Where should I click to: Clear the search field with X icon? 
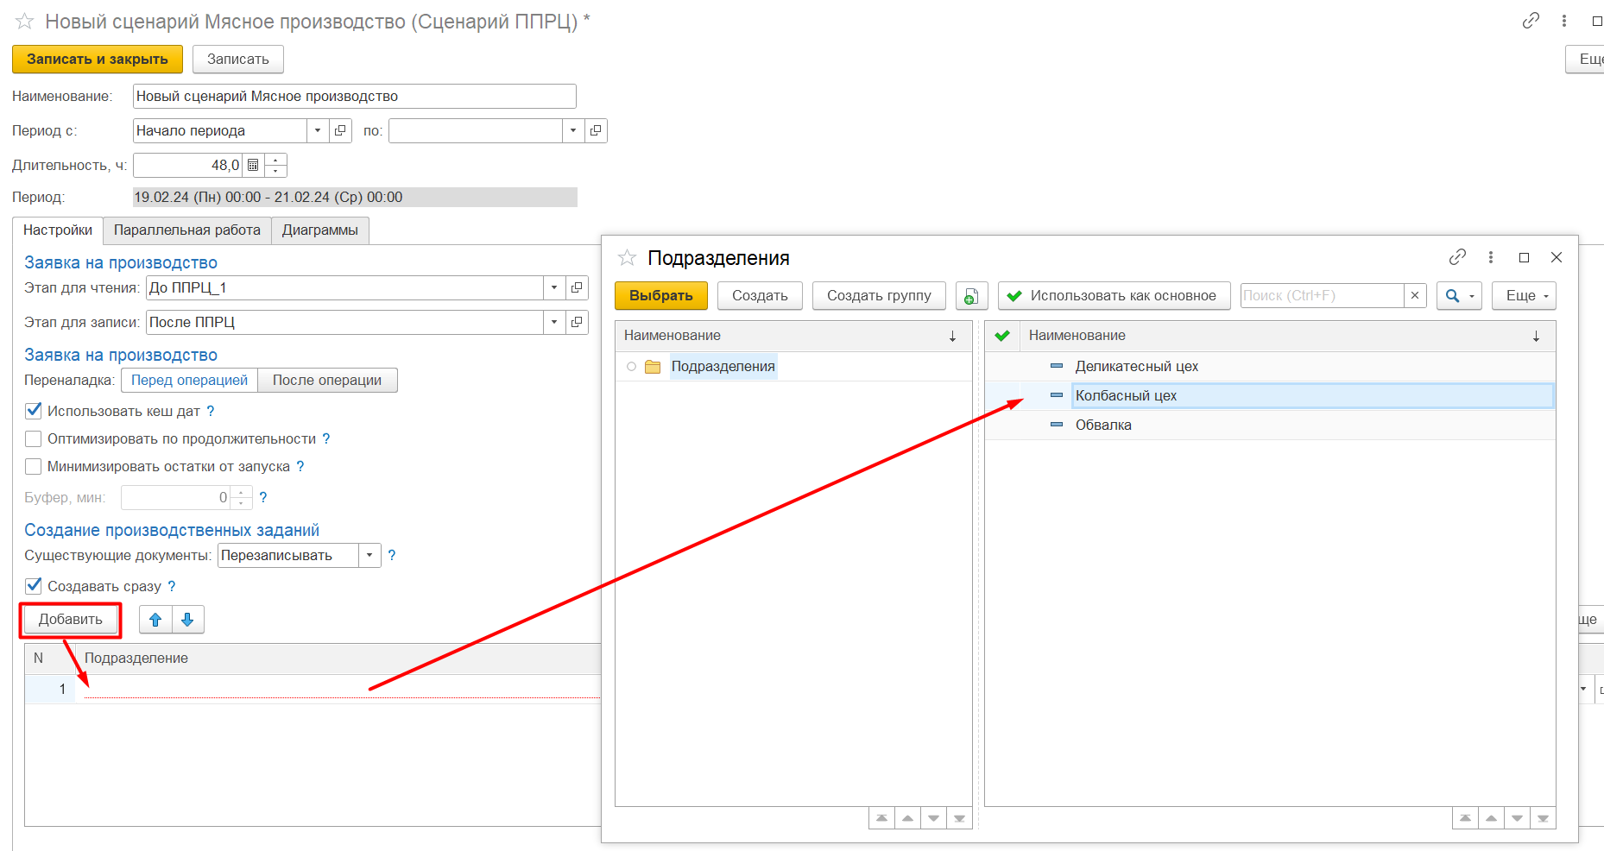pos(1415,296)
